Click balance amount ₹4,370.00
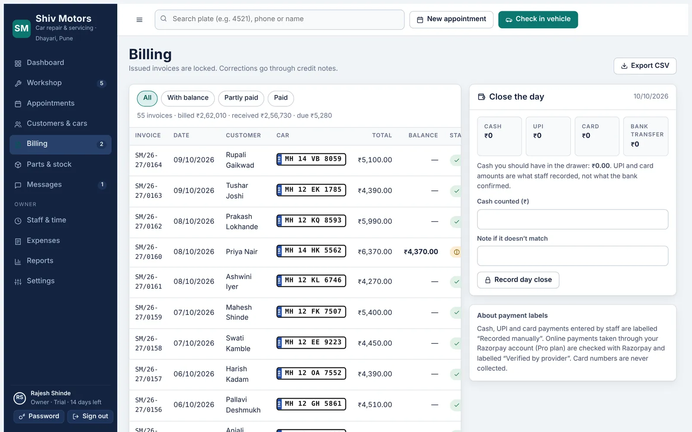The height and width of the screenshot is (432, 692). [x=421, y=252]
